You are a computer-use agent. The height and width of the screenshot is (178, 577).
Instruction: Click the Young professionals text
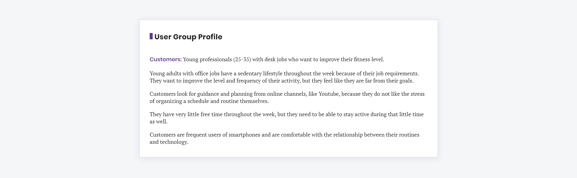point(207,59)
